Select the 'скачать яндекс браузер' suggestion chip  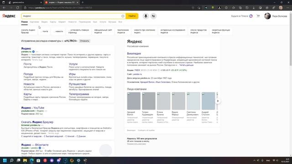click(x=28, y=31)
